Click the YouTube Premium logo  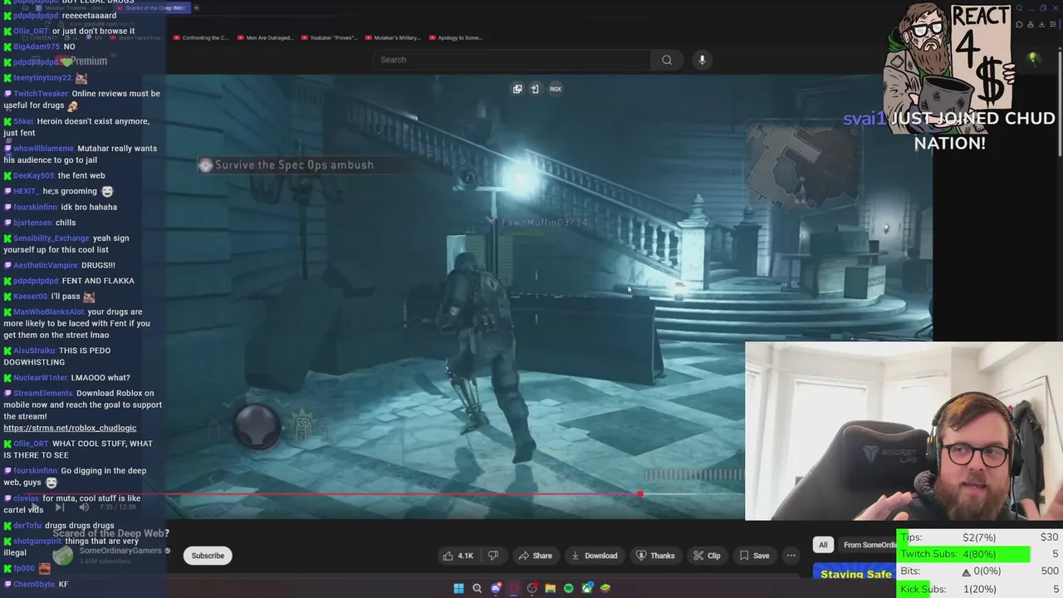click(x=81, y=61)
